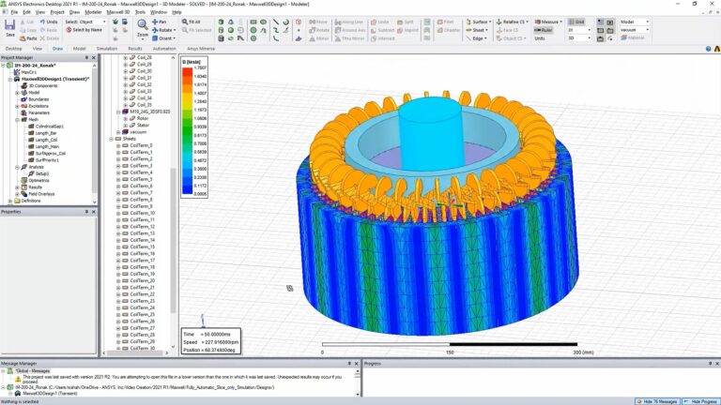
Task: Click Select by Name
Action: tap(84, 30)
